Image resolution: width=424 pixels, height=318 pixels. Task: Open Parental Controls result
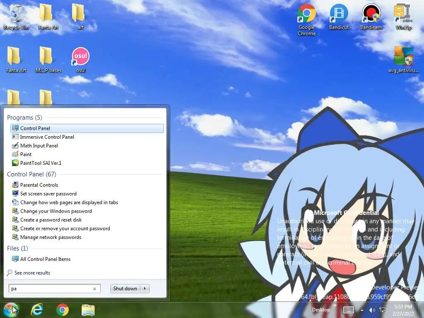pyautogui.click(x=87, y=185)
